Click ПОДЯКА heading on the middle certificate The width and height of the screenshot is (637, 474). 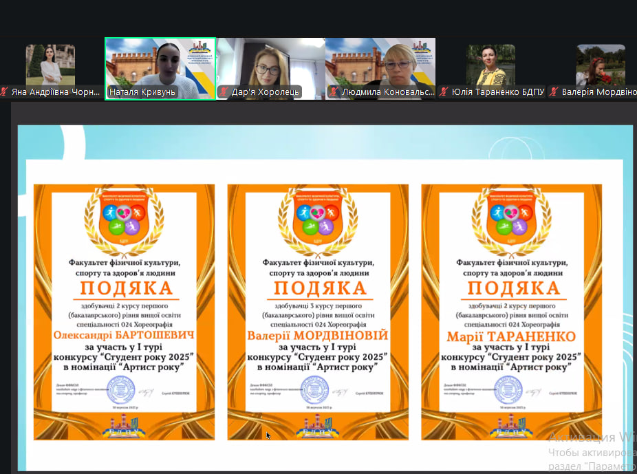click(x=318, y=288)
